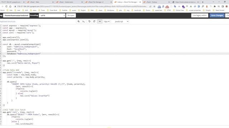The width and height of the screenshot is (229, 128).
Task: Open the Keyboard shortcuts link
Action: tap(8, 21)
